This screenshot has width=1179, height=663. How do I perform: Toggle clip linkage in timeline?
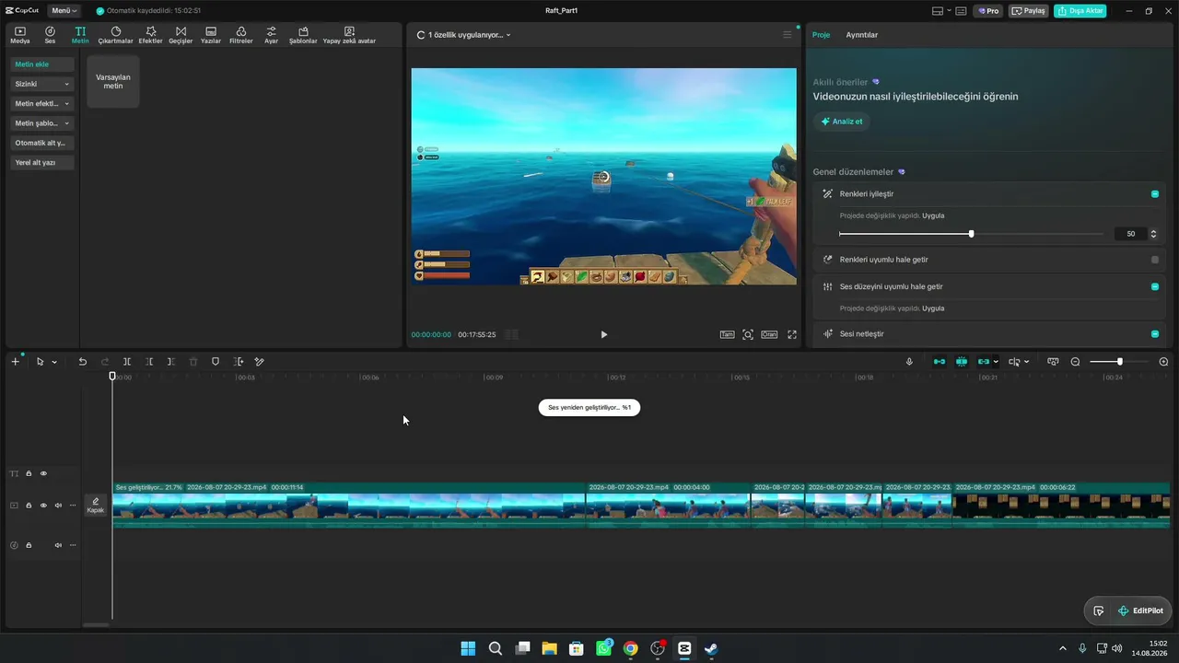point(984,362)
